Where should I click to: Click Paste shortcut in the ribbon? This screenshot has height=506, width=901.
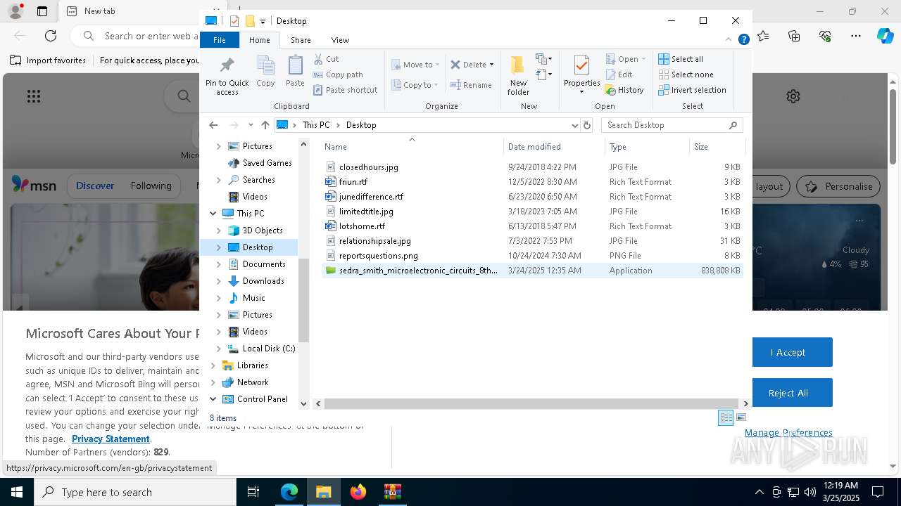[x=345, y=90]
